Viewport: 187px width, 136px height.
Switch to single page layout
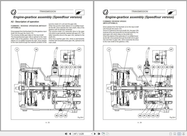pyautogui.click(x=171, y=134)
